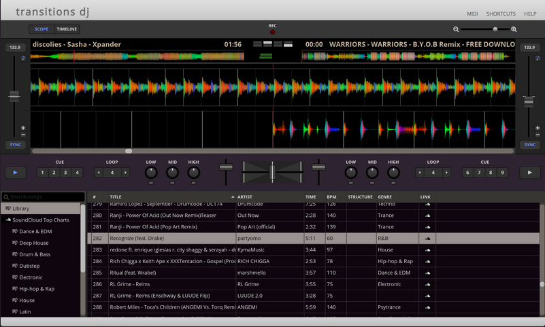Toggle left deck HIGH kill switch
Viewport: 545px width, 327px height.
point(194,183)
